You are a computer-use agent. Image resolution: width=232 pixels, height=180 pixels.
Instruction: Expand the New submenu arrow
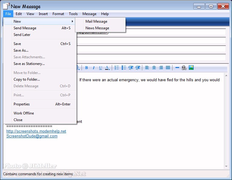[x=72, y=21]
